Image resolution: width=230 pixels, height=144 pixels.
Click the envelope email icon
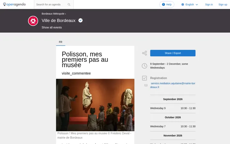146,85
